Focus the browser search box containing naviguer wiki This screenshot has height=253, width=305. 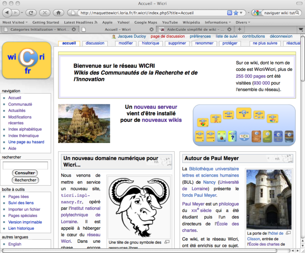tap(279, 13)
